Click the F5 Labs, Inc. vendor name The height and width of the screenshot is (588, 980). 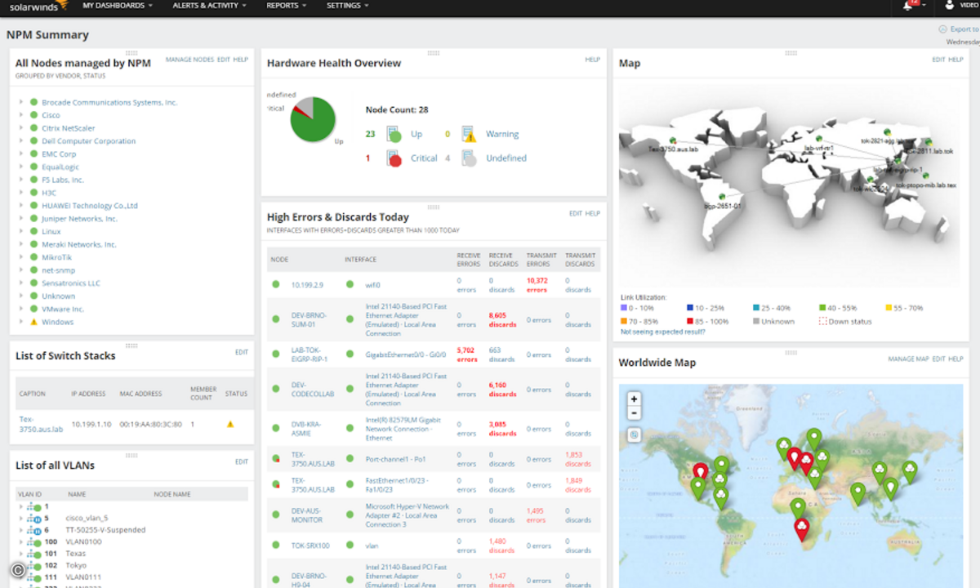(x=63, y=180)
